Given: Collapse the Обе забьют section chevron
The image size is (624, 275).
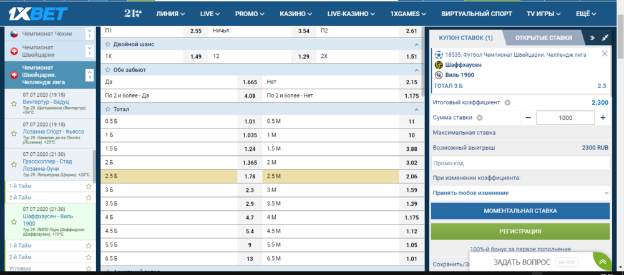Looking at the screenshot, I should (x=416, y=70).
